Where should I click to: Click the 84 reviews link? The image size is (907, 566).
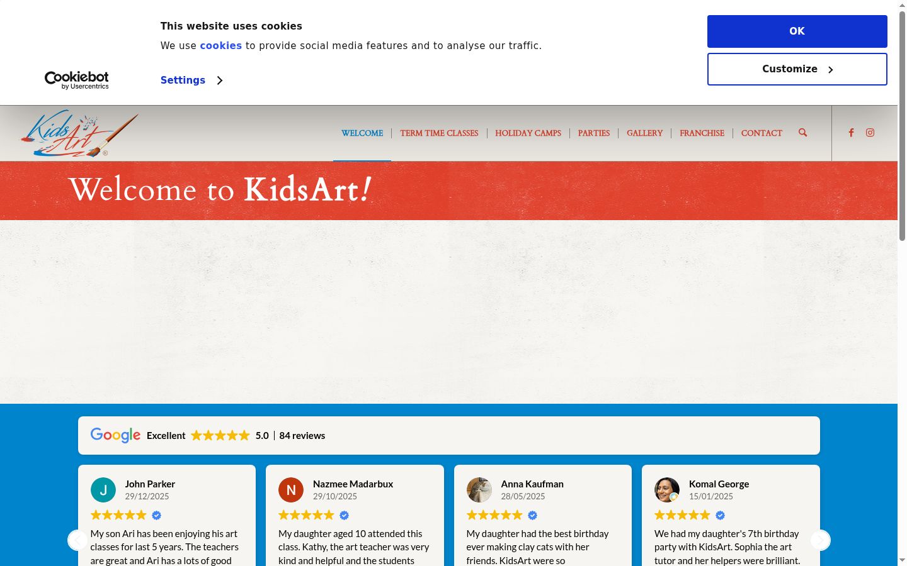pos(302,436)
